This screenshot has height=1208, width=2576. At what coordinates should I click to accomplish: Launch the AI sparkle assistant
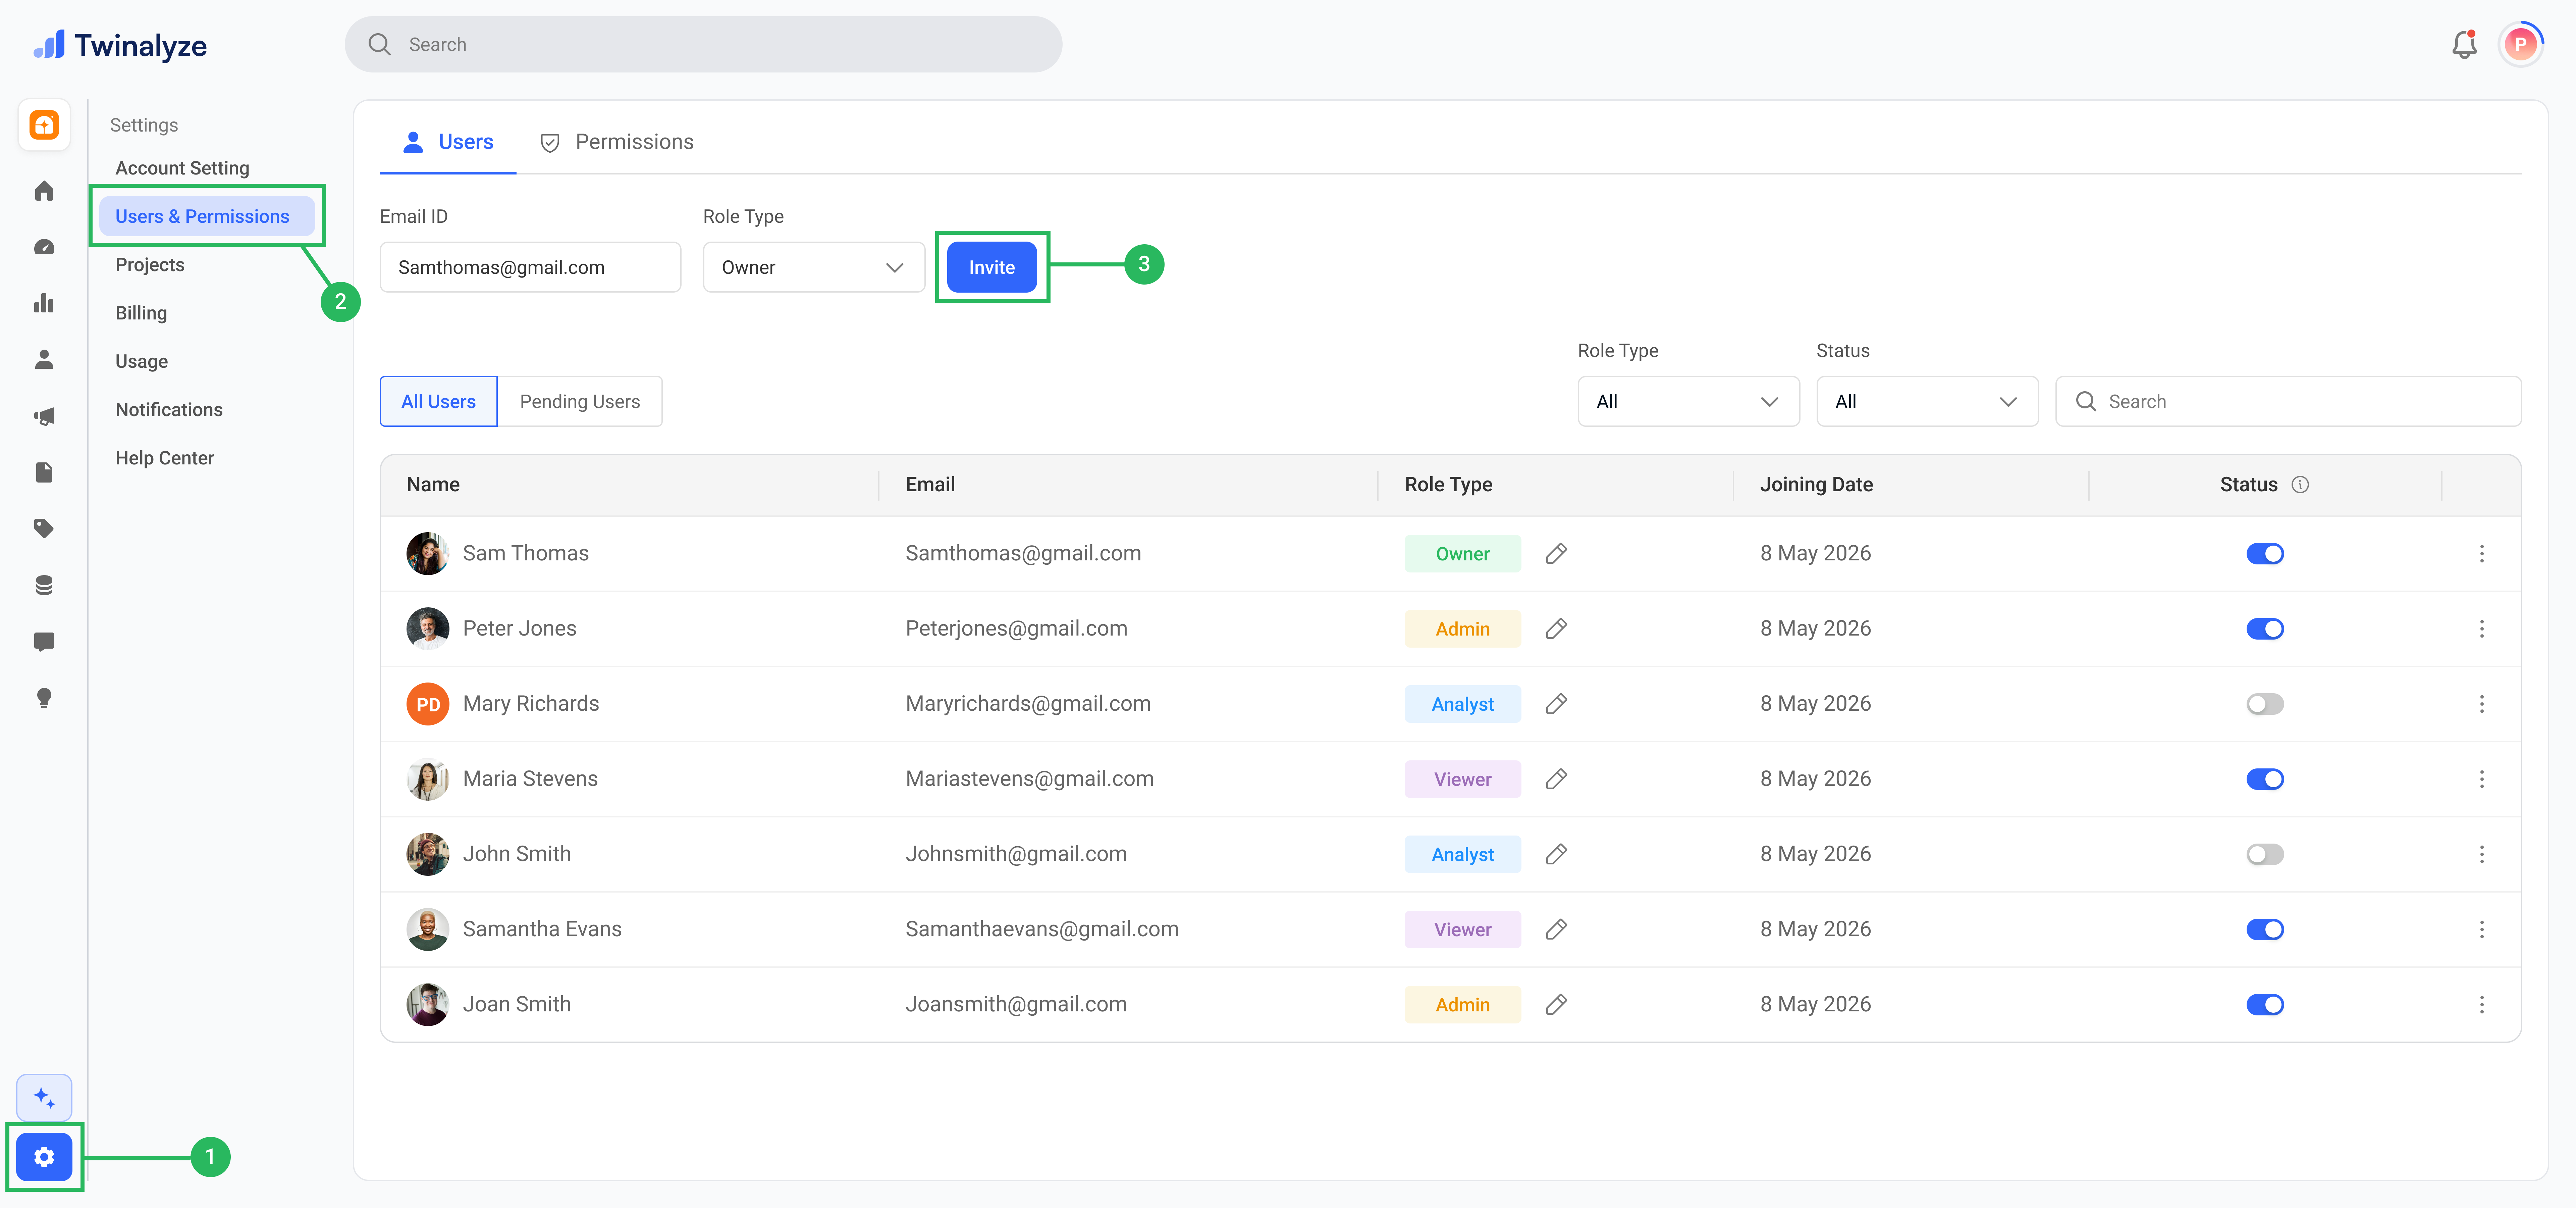[x=44, y=1098]
